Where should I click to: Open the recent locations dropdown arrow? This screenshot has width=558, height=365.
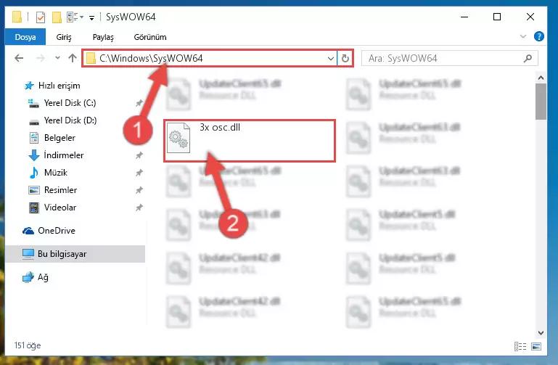(x=57, y=57)
